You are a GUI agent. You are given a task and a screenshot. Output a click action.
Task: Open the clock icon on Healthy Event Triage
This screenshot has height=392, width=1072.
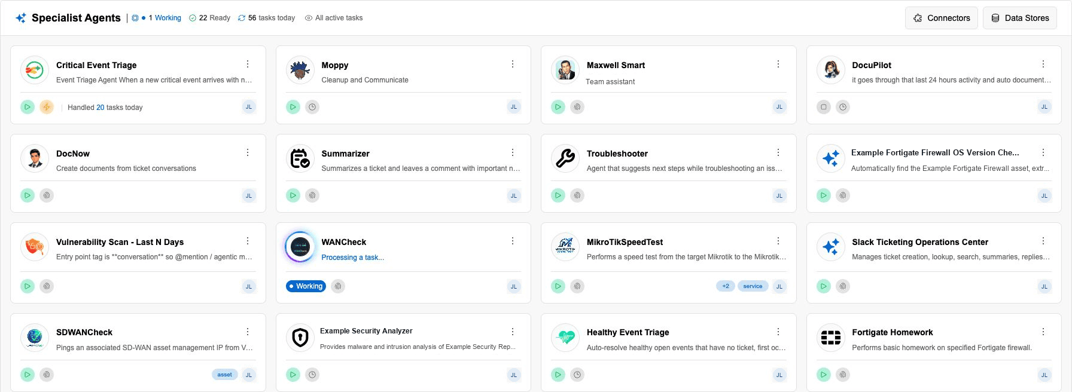(x=577, y=375)
